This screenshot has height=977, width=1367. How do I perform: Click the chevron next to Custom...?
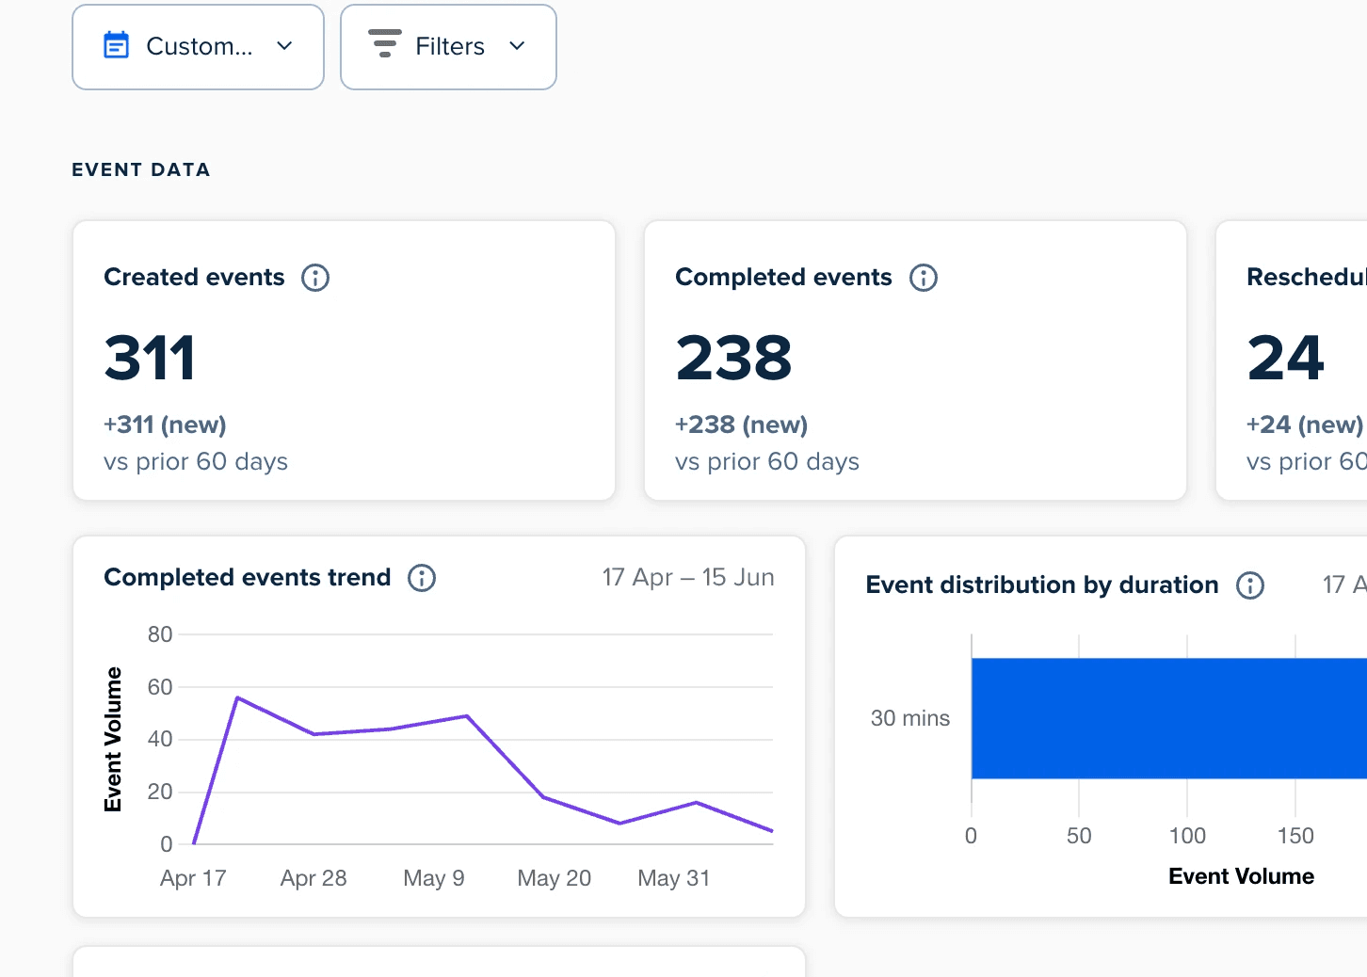click(284, 45)
